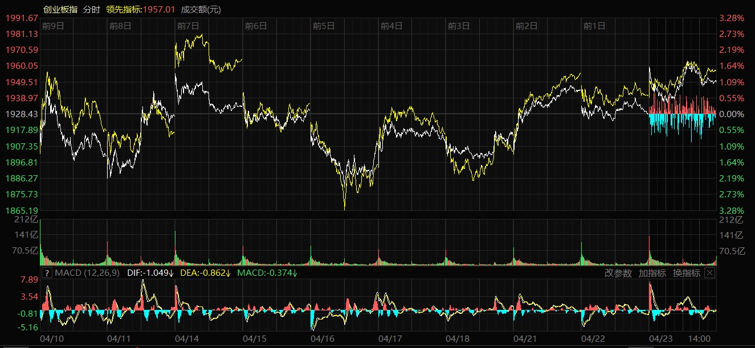Jump to the 04/22 date marker
Image resolution: width=755 pixels, height=348 pixels.
tap(594, 338)
